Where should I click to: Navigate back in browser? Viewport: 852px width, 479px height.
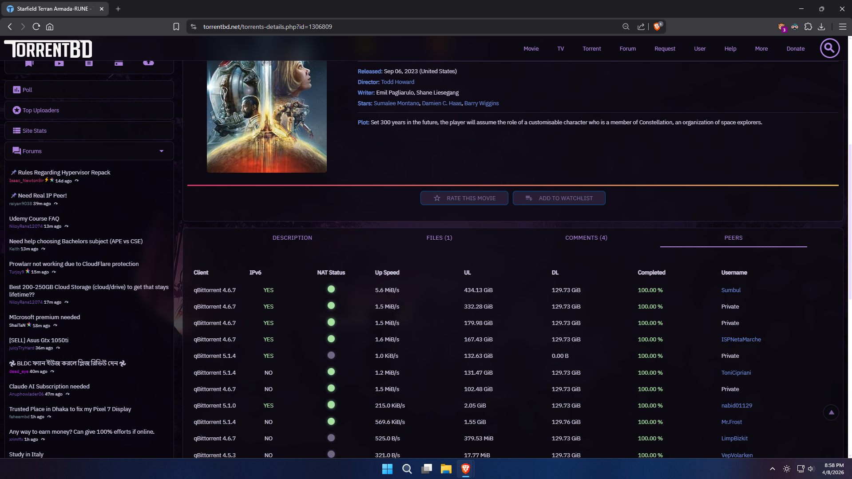tap(10, 27)
